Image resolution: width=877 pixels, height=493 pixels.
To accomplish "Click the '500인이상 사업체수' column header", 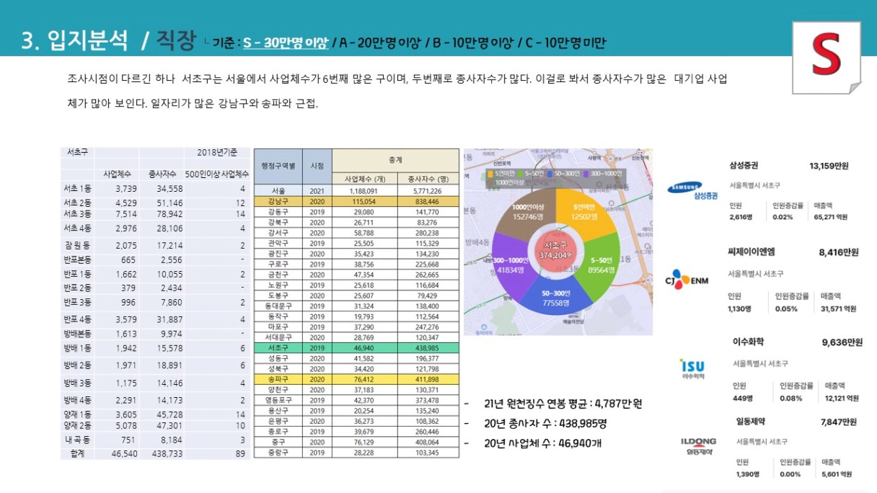I will tap(217, 174).
